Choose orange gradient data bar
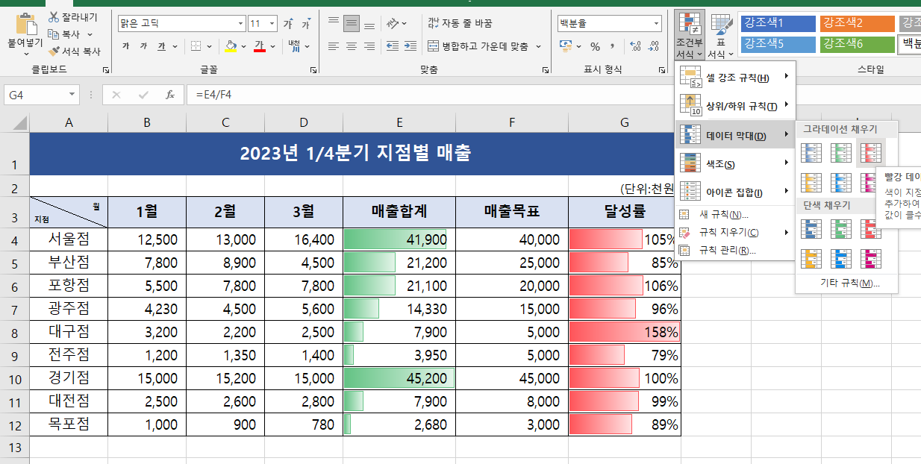This screenshot has height=464, width=921. coord(811,182)
